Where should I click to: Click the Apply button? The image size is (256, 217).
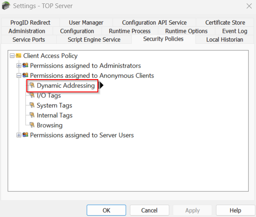coord(193,210)
